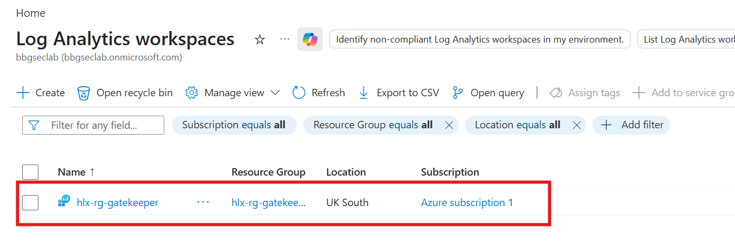Sort by the Resource Group column

coord(269,172)
